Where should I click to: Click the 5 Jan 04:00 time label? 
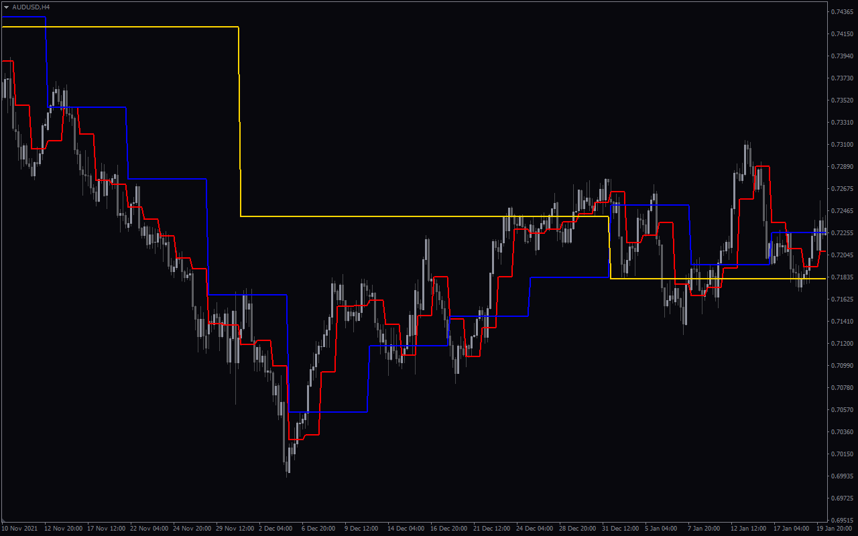[662, 529]
